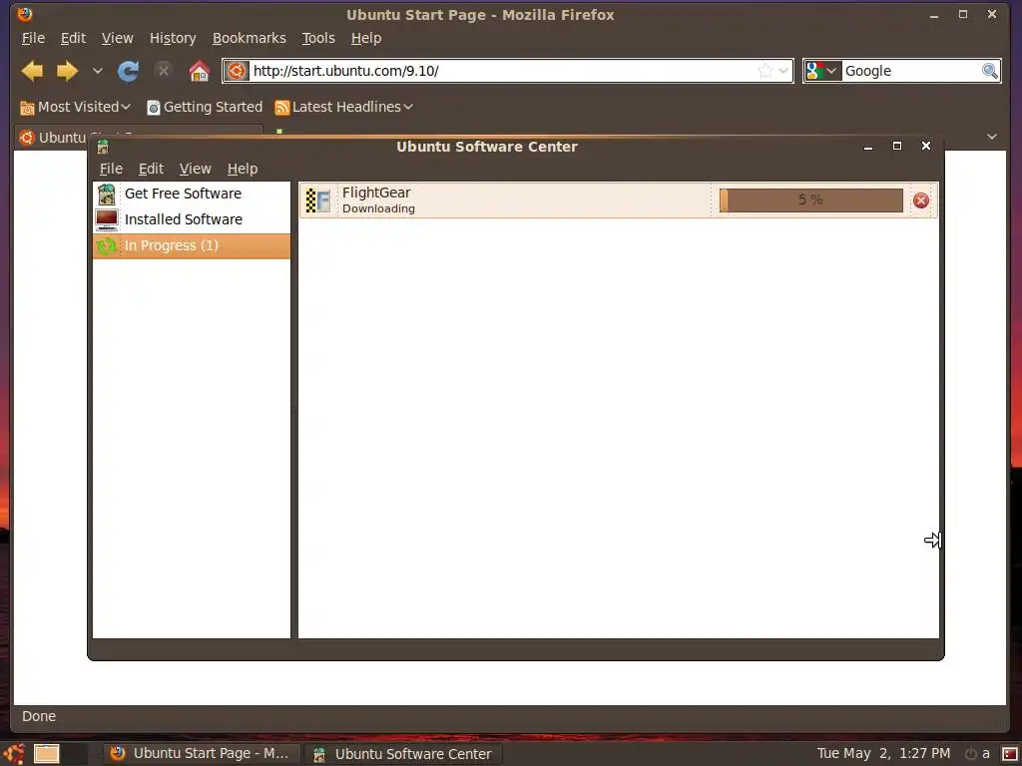Switch to Ubuntu Start Page taskbar entry
Screen dimensions: 1022x766
point(201,754)
